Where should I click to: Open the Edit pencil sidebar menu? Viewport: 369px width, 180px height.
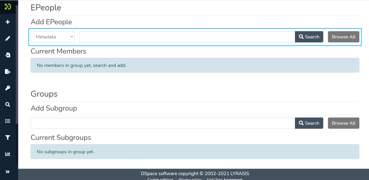[8, 39]
